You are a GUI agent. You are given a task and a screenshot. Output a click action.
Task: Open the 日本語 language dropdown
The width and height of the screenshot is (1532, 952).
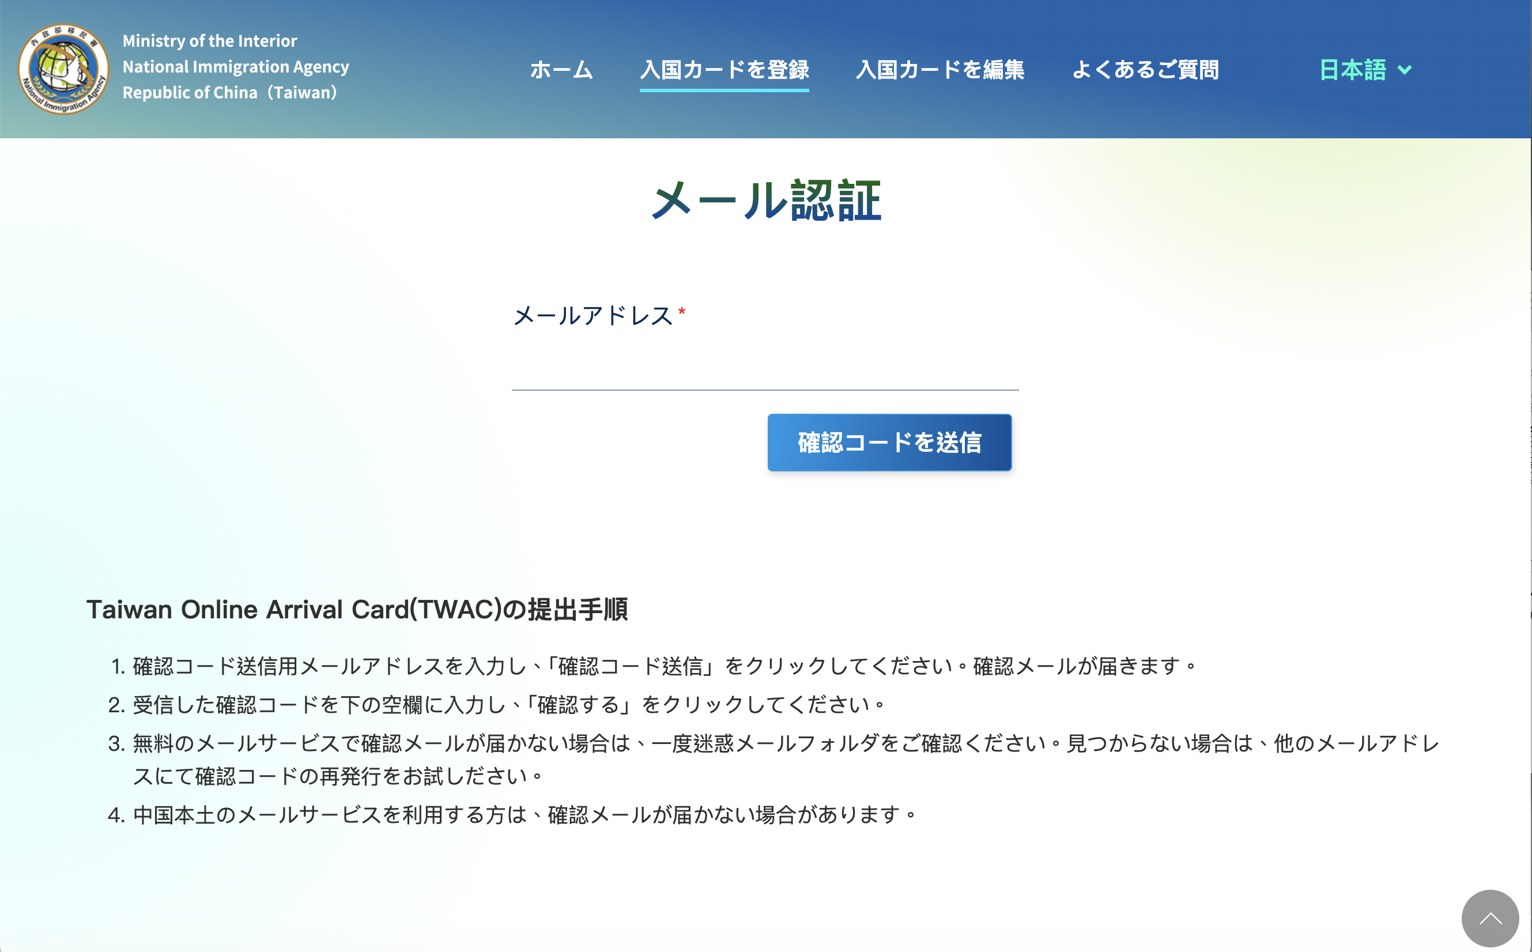pyautogui.click(x=1353, y=70)
